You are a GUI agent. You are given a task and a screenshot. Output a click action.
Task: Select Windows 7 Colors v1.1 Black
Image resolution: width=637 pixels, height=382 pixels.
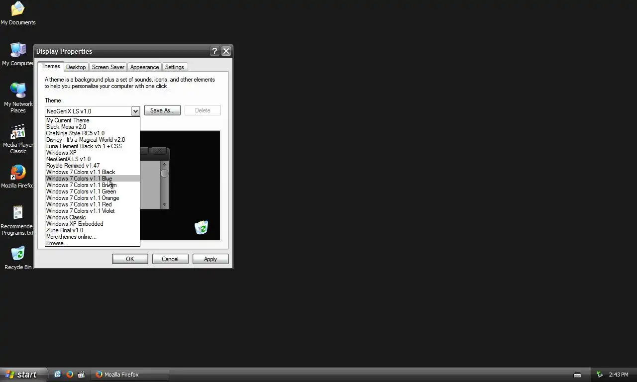tap(93, 172)
